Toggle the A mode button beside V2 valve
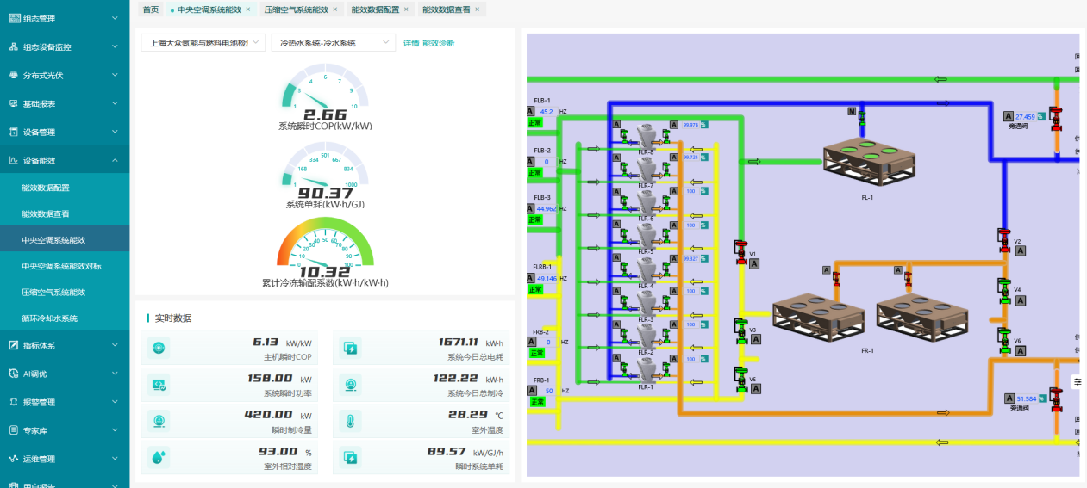The height and width of the screenshot is (488, 1087). pyautogui.click(x=1020, y=251)
